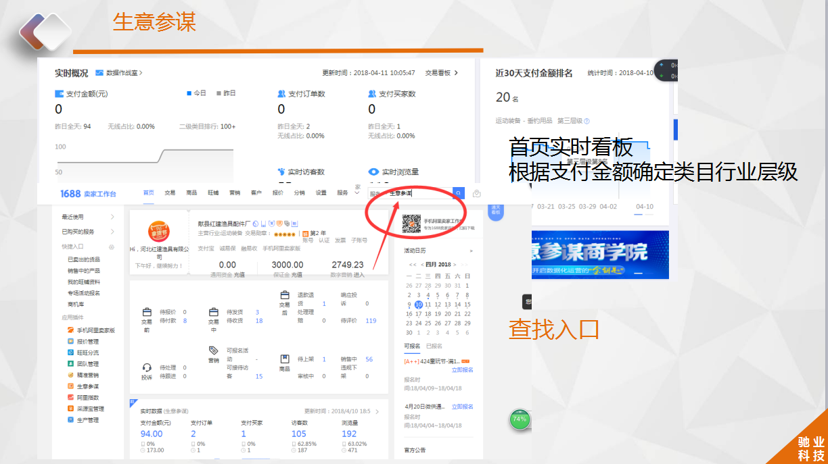Click the 专场活动报名 shortcut

[84, 293]
